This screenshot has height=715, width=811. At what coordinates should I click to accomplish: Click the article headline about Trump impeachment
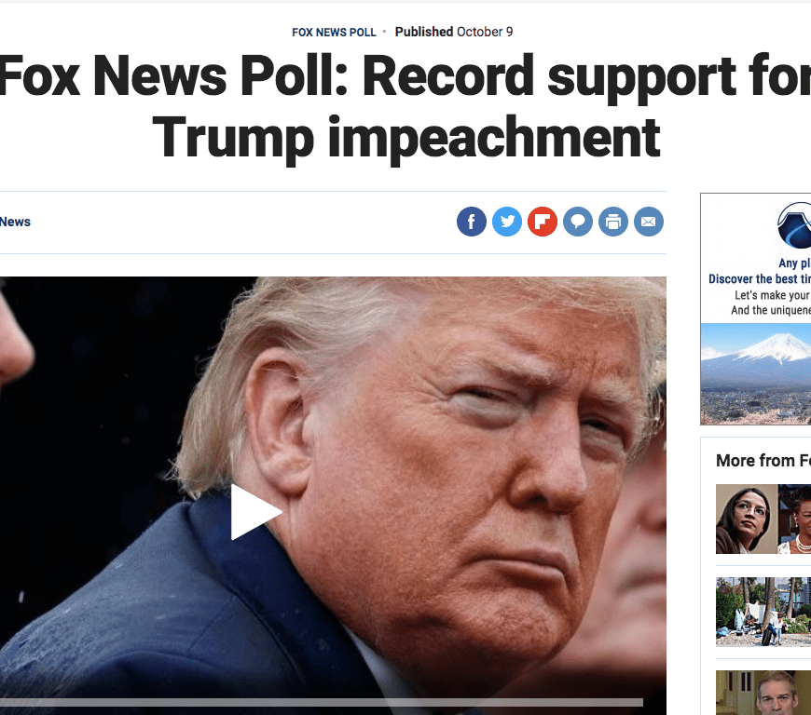405,107
